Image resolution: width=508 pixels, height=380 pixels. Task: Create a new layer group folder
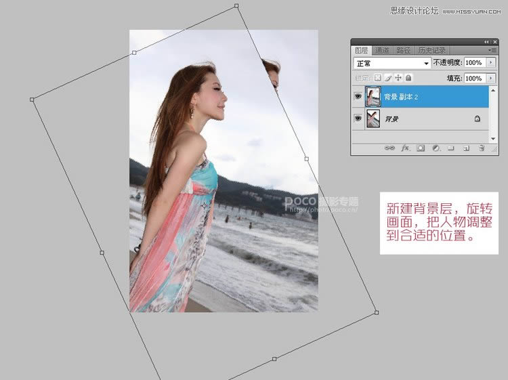point(450,148)
